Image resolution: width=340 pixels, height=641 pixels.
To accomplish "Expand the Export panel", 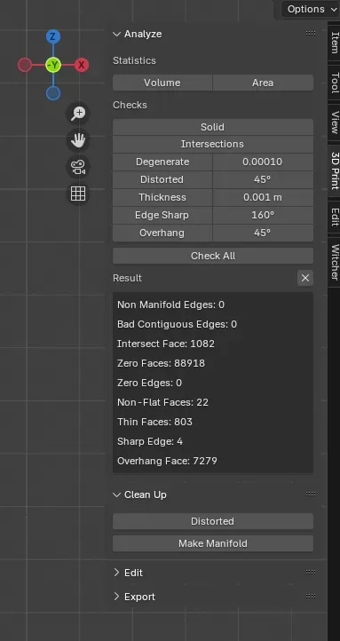I will click(x=134, y=597).
